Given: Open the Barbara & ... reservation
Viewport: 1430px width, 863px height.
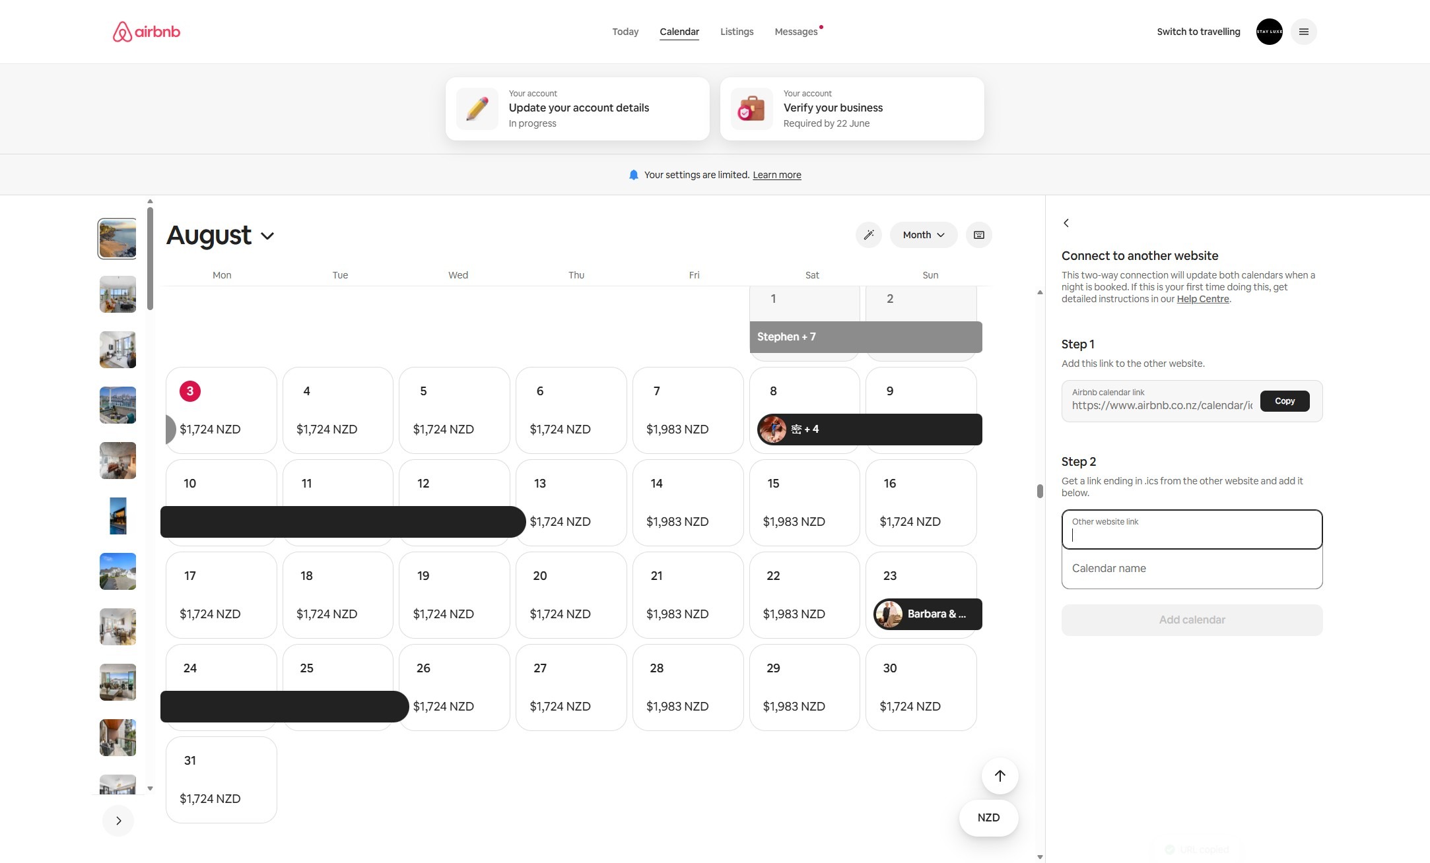Looking at the screenshot, I should pos(928,614).
